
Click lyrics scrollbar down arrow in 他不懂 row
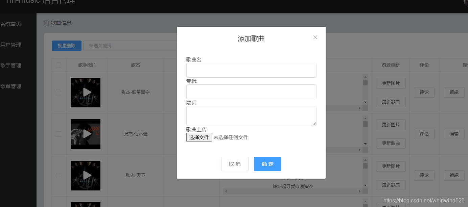(x=365, y=144)
